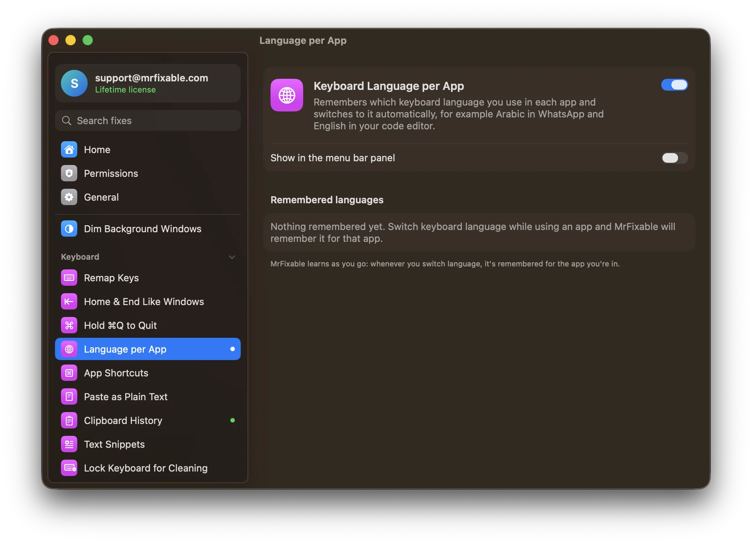Viewport: 752px width, 544px height.
Task: Click the Hold ⌘Q to Quit command icon
Action: [69, 325]
